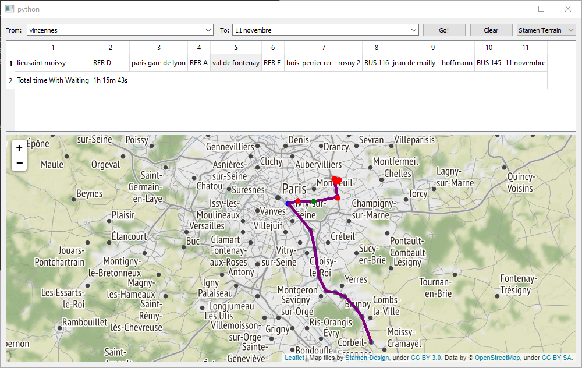Select the paris gare de lyon cell

click(x=158, y=63)
